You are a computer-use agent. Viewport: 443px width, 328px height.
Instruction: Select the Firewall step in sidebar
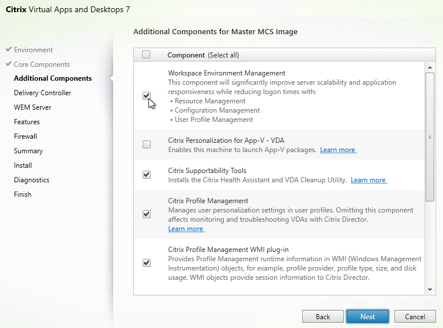(26, 136)
